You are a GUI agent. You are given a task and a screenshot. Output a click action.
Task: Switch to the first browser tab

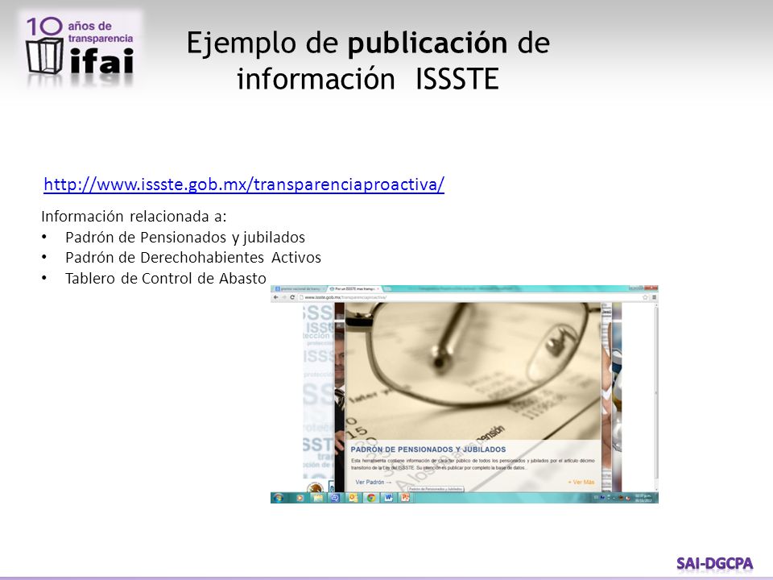(x=299, y=288)
